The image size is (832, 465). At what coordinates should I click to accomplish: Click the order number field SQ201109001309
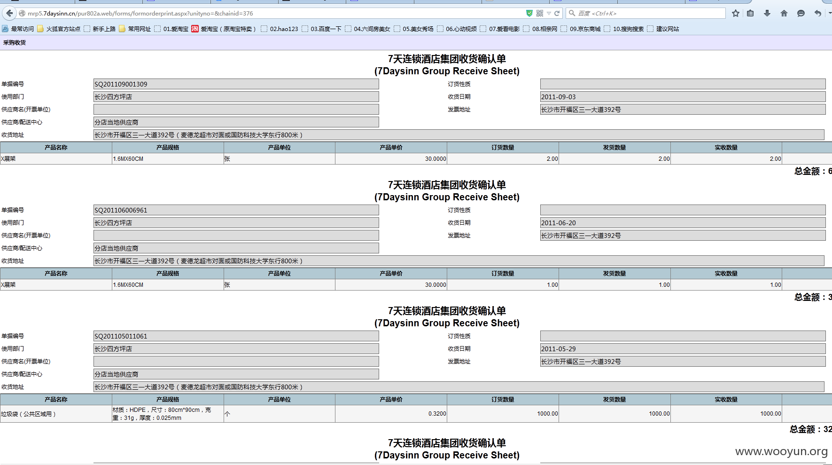236,84
